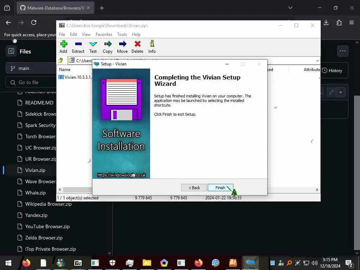This screenshot has height=270, width=360.
Task: Open the Help menu in 7-Zip
Action: pos(136,34)
